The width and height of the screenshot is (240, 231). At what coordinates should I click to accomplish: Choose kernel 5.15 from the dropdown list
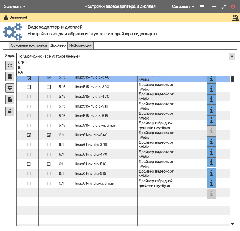(x=21, y=63)
